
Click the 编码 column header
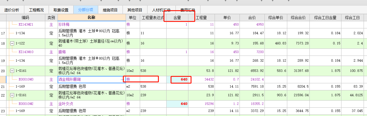pyautogui.click(x=26, y=18)
